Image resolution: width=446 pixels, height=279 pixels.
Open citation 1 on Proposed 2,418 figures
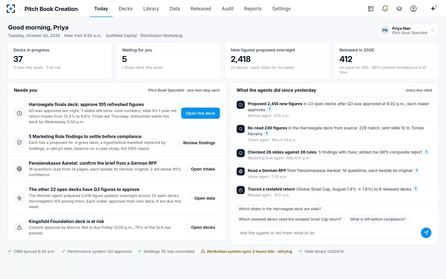click(x=269, y=109)
